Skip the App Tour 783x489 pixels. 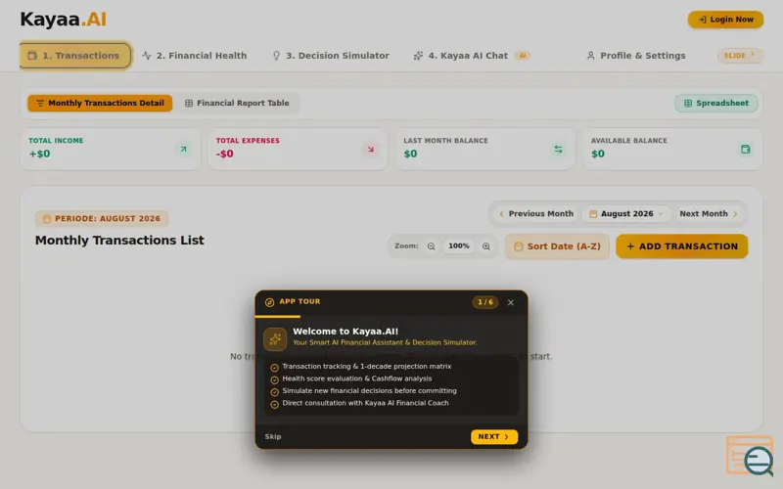tap(273, 436)
